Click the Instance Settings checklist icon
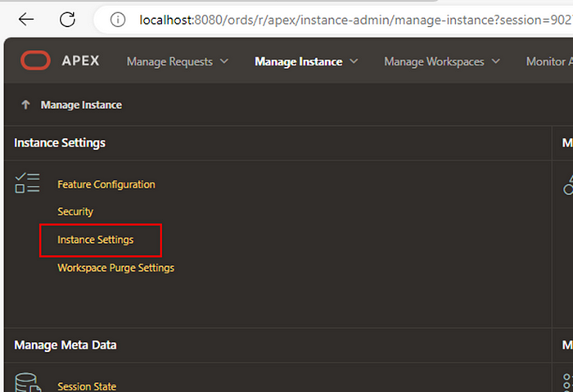Image resolution: width=573 pixels, height=392 pixels. (x=27, y=182)
